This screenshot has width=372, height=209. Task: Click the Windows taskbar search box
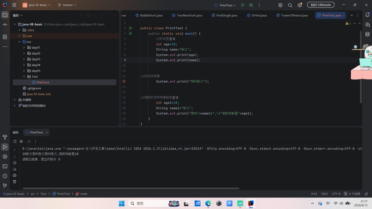tap(154, 203)
